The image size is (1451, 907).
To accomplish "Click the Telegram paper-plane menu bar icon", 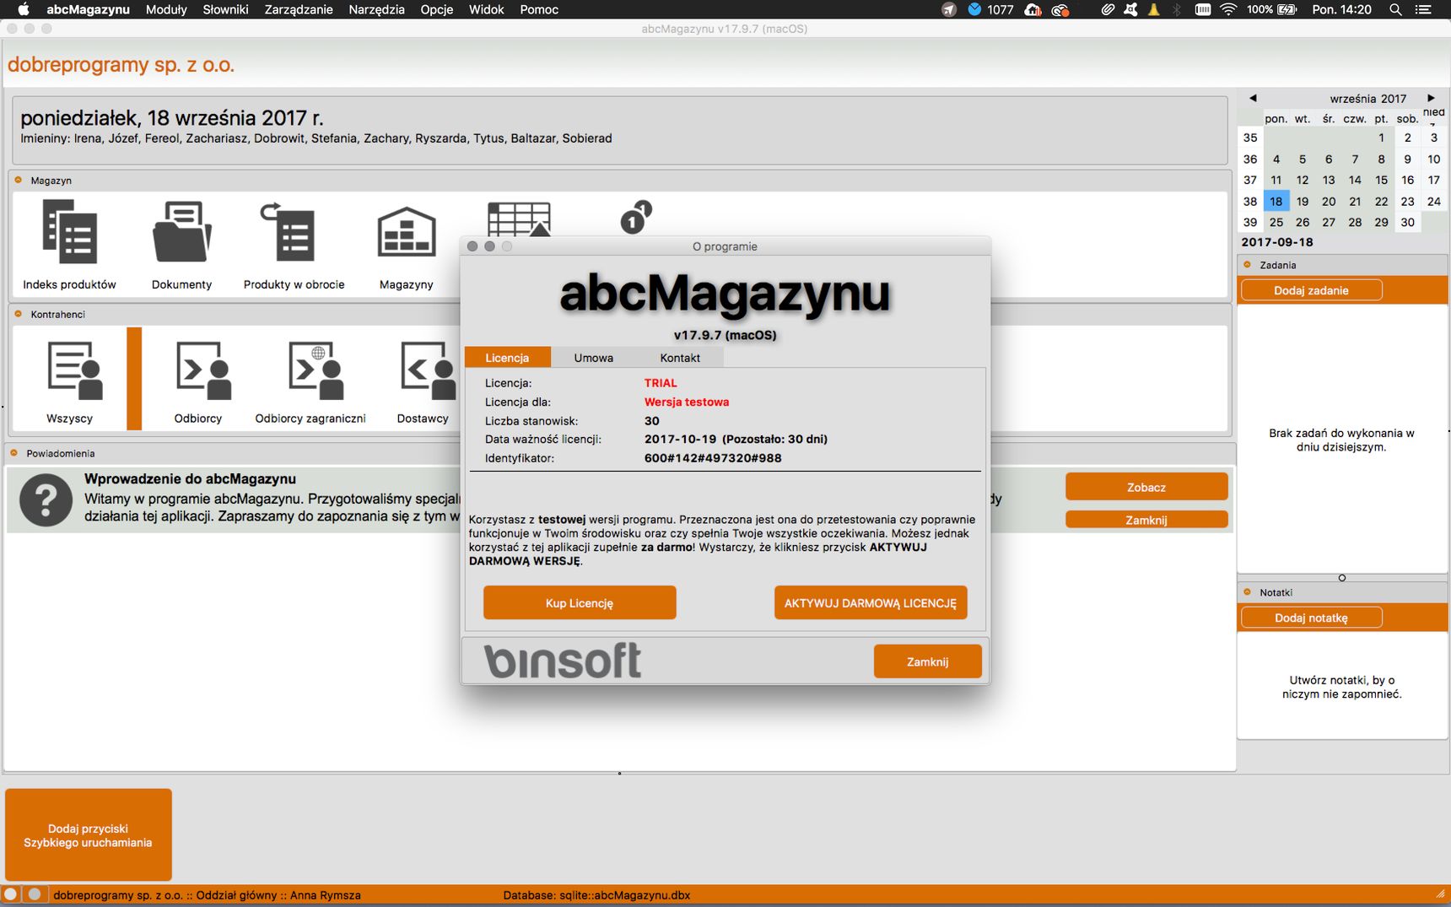I will coord(949,9).
